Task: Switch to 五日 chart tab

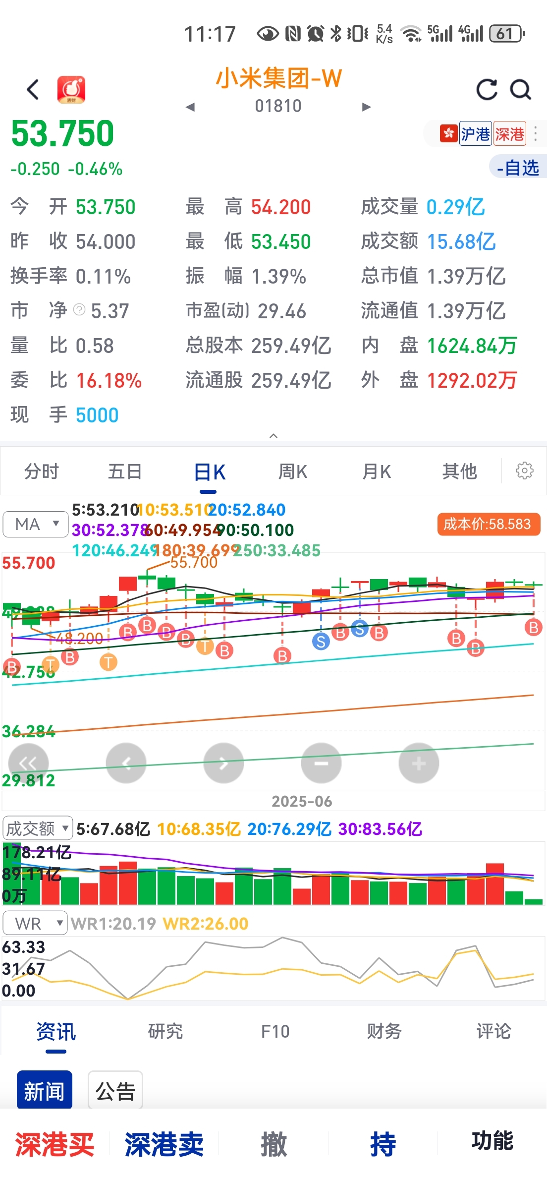Action: click(x=125, y=471)
